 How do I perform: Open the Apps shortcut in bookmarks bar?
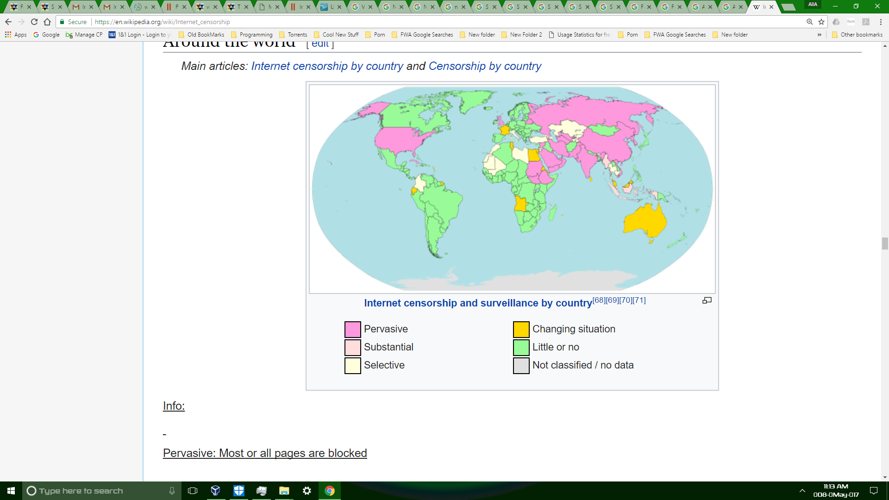[16, 35]
